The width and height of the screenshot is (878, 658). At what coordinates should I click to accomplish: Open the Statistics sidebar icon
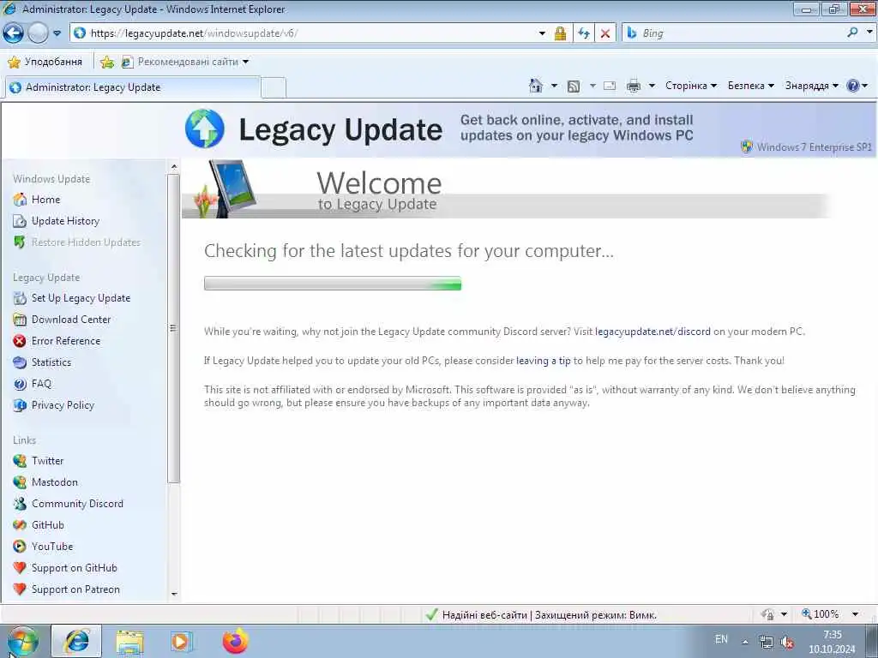(x=20, y=362)
